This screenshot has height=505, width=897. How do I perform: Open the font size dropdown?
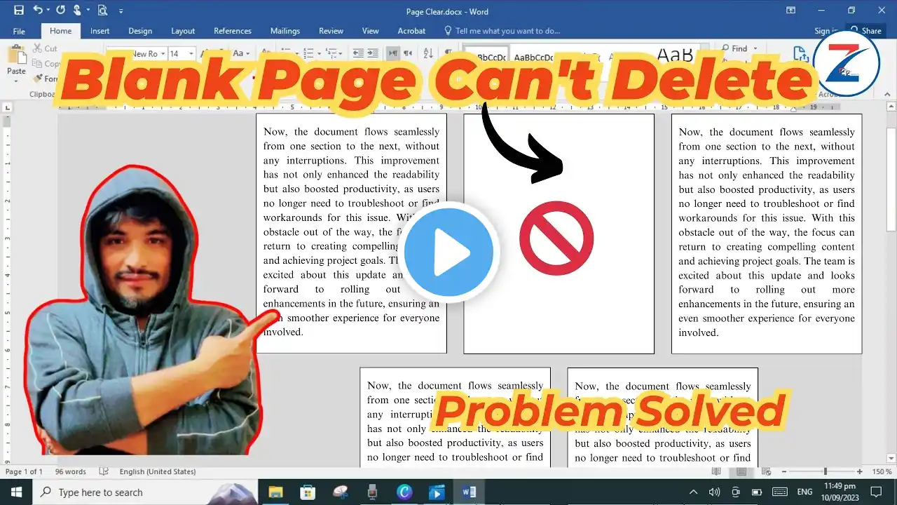(x=191, y=54)
